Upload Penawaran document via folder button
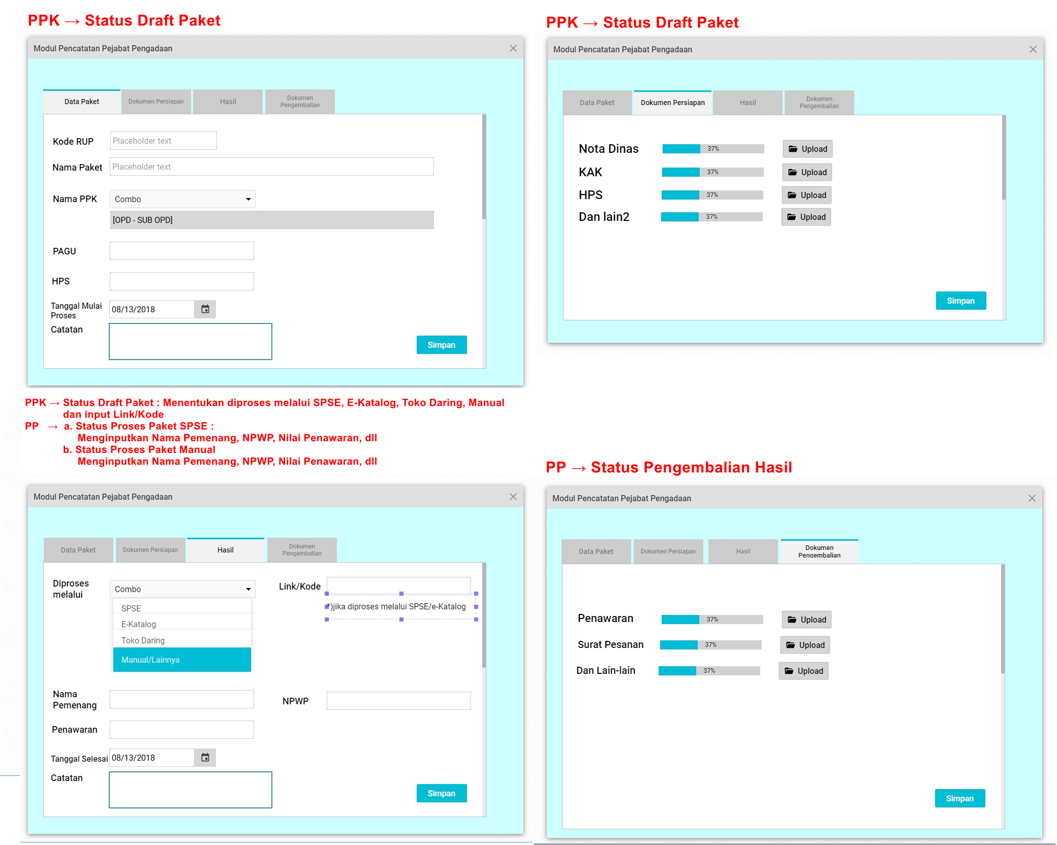The height and width of the screenshot is (845, 1057). point(806,620)
